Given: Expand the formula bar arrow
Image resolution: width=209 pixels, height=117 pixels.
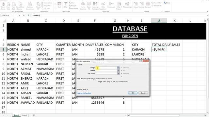Looking at the screenshot, I should [207, 15].
